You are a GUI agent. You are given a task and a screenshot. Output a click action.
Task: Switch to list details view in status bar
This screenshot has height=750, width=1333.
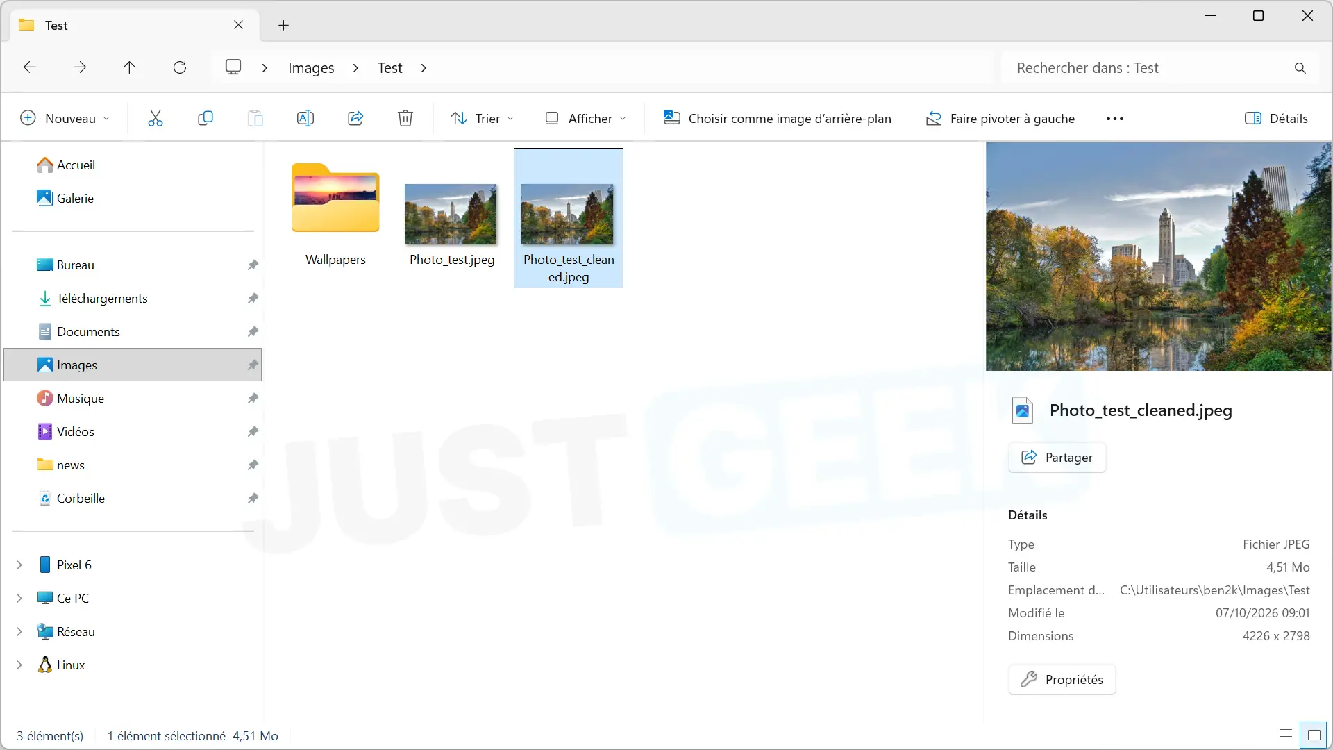[x=1286, y=735]
